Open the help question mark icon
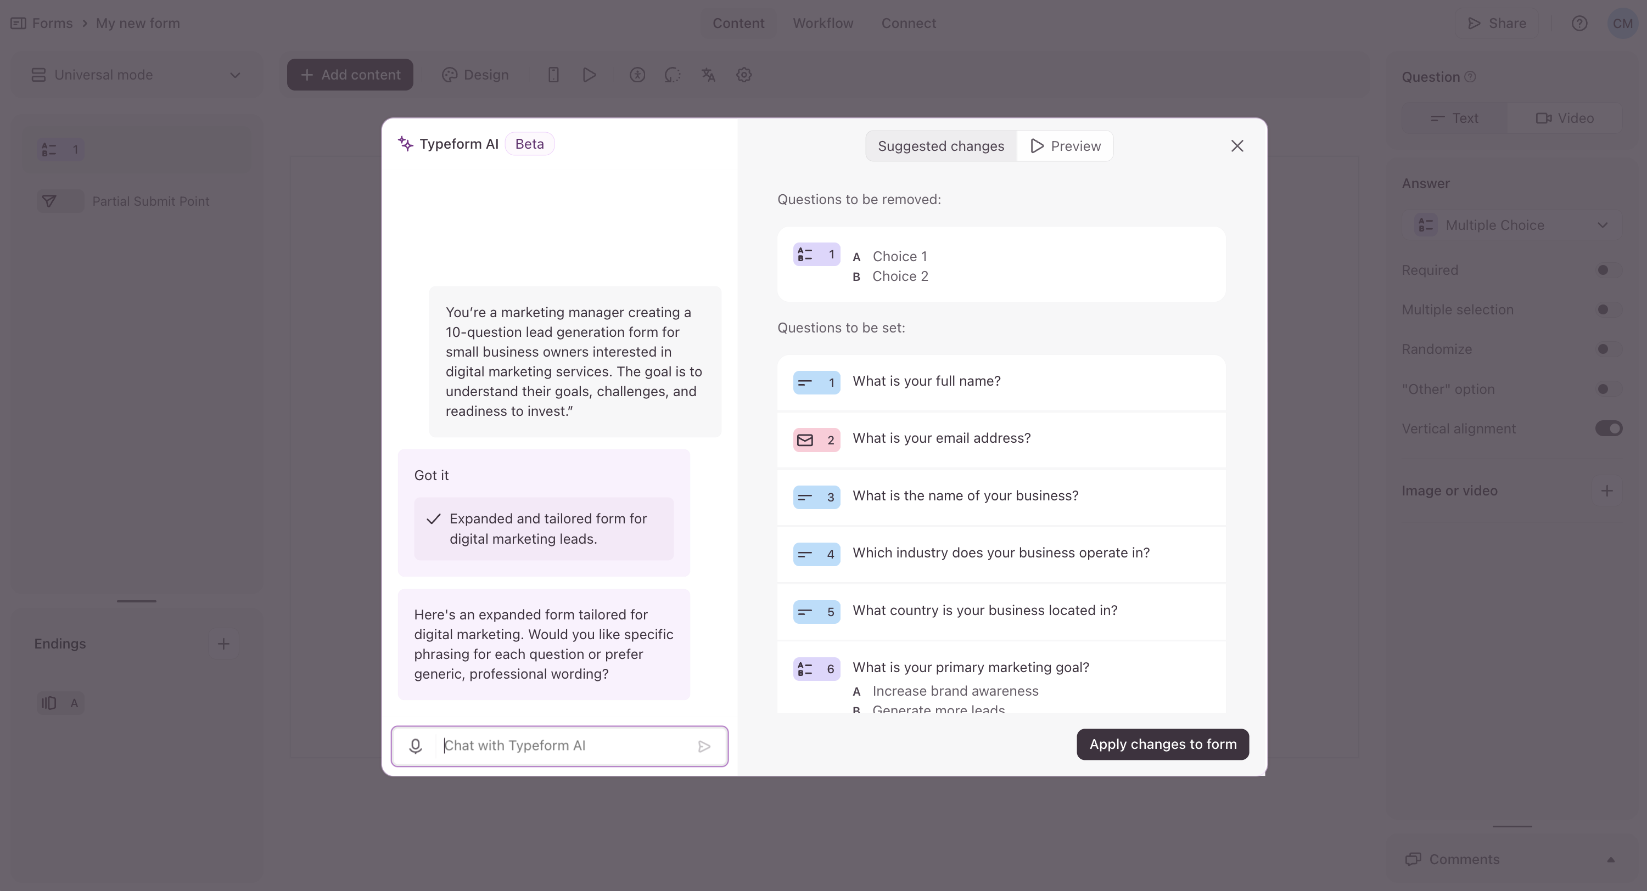 click(1579, 24)
